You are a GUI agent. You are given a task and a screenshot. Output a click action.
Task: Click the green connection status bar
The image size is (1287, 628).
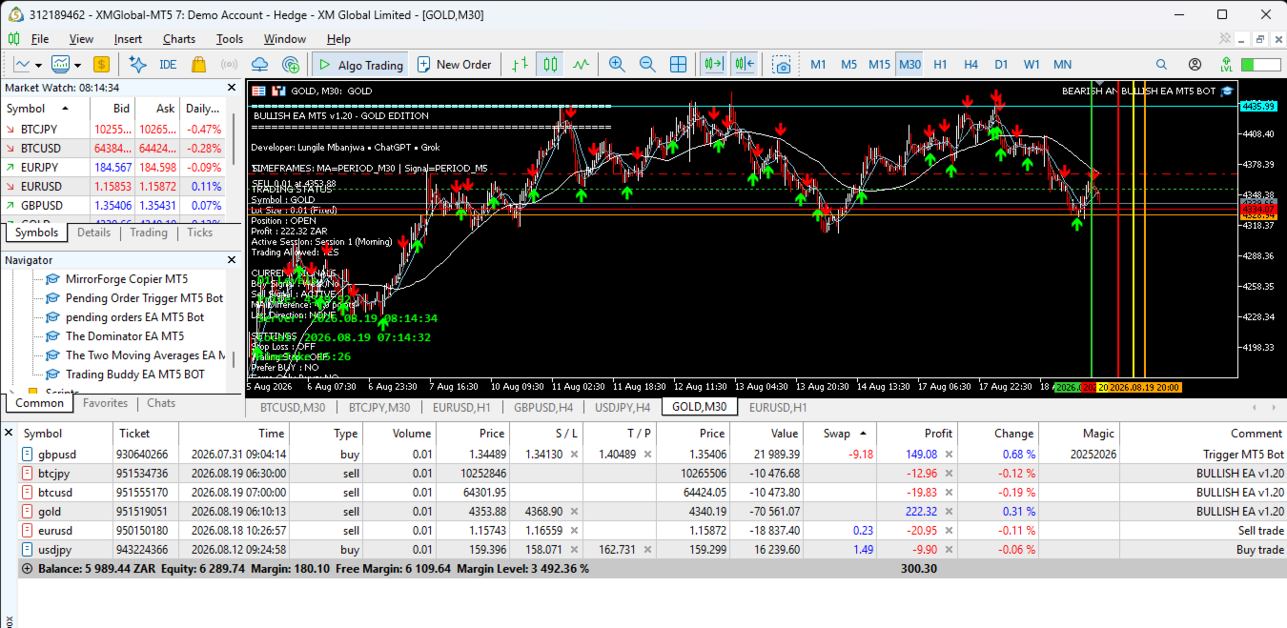1261,65
